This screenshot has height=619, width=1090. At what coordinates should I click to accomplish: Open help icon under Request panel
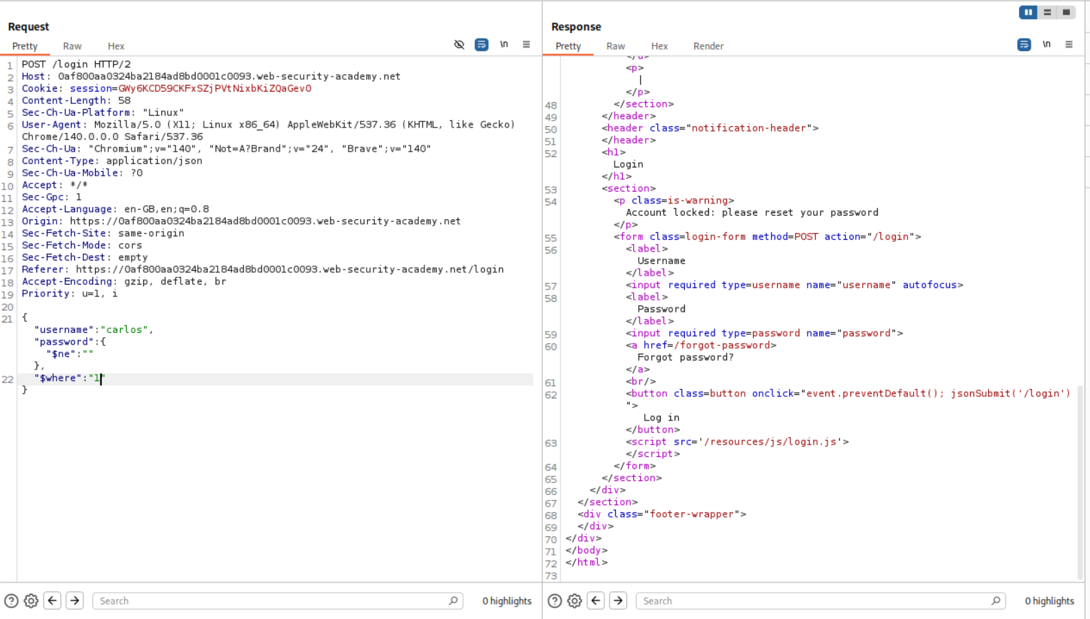pos(11,601)
